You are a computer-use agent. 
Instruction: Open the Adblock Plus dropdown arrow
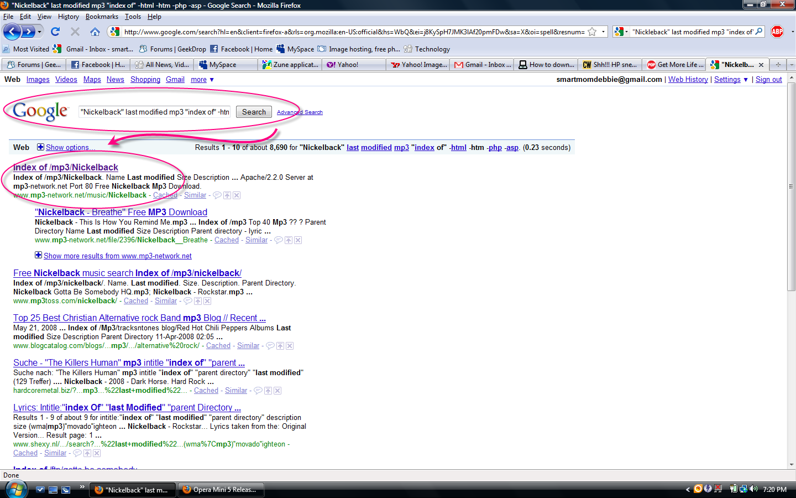point(792,32)
